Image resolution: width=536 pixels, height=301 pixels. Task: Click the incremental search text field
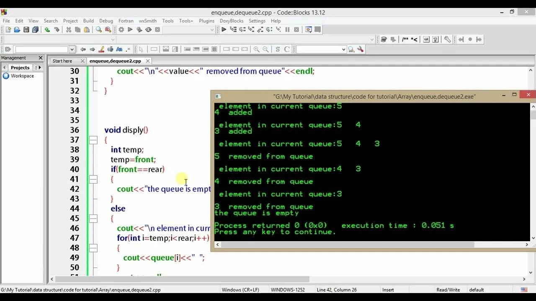coord(41,49)
